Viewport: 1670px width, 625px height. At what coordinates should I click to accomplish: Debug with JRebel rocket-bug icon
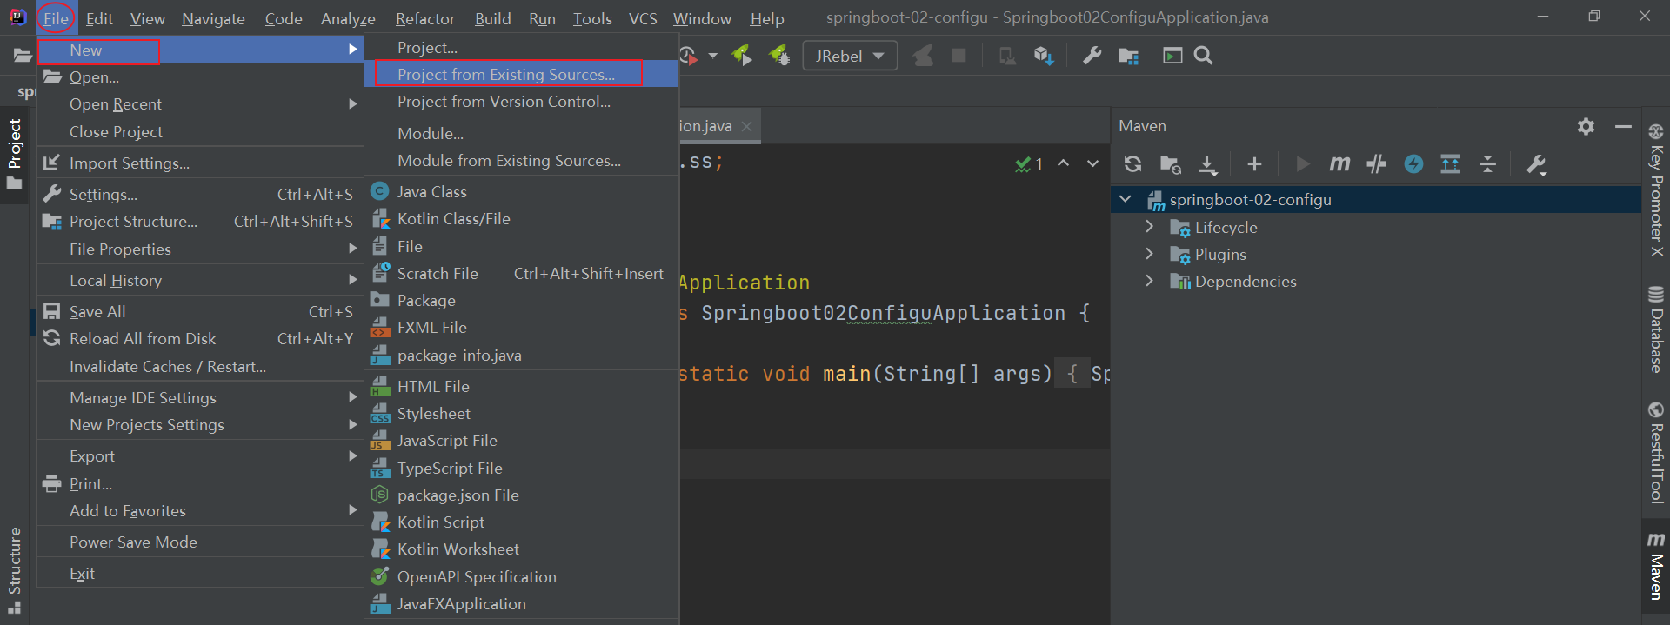click(x=779, y=56)
